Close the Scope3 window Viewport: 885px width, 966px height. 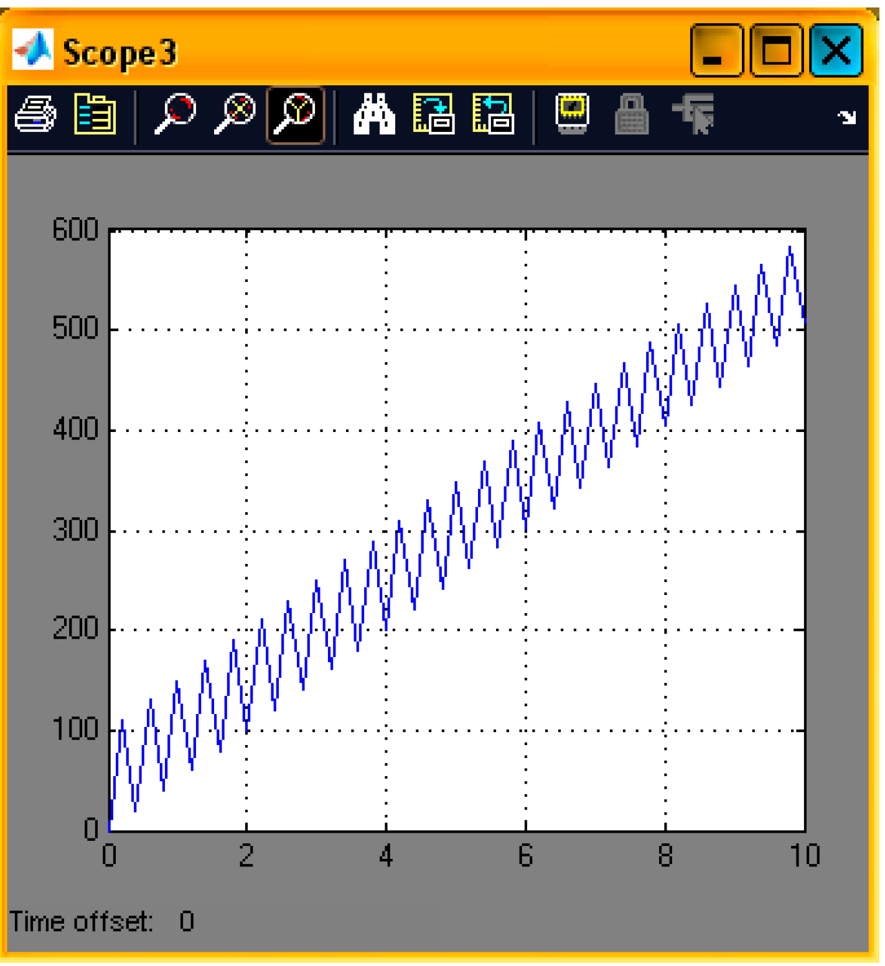836,51
